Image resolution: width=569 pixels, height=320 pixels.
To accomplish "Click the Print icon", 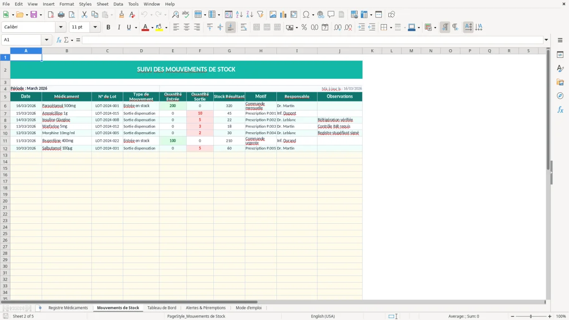I will point(61,15).
